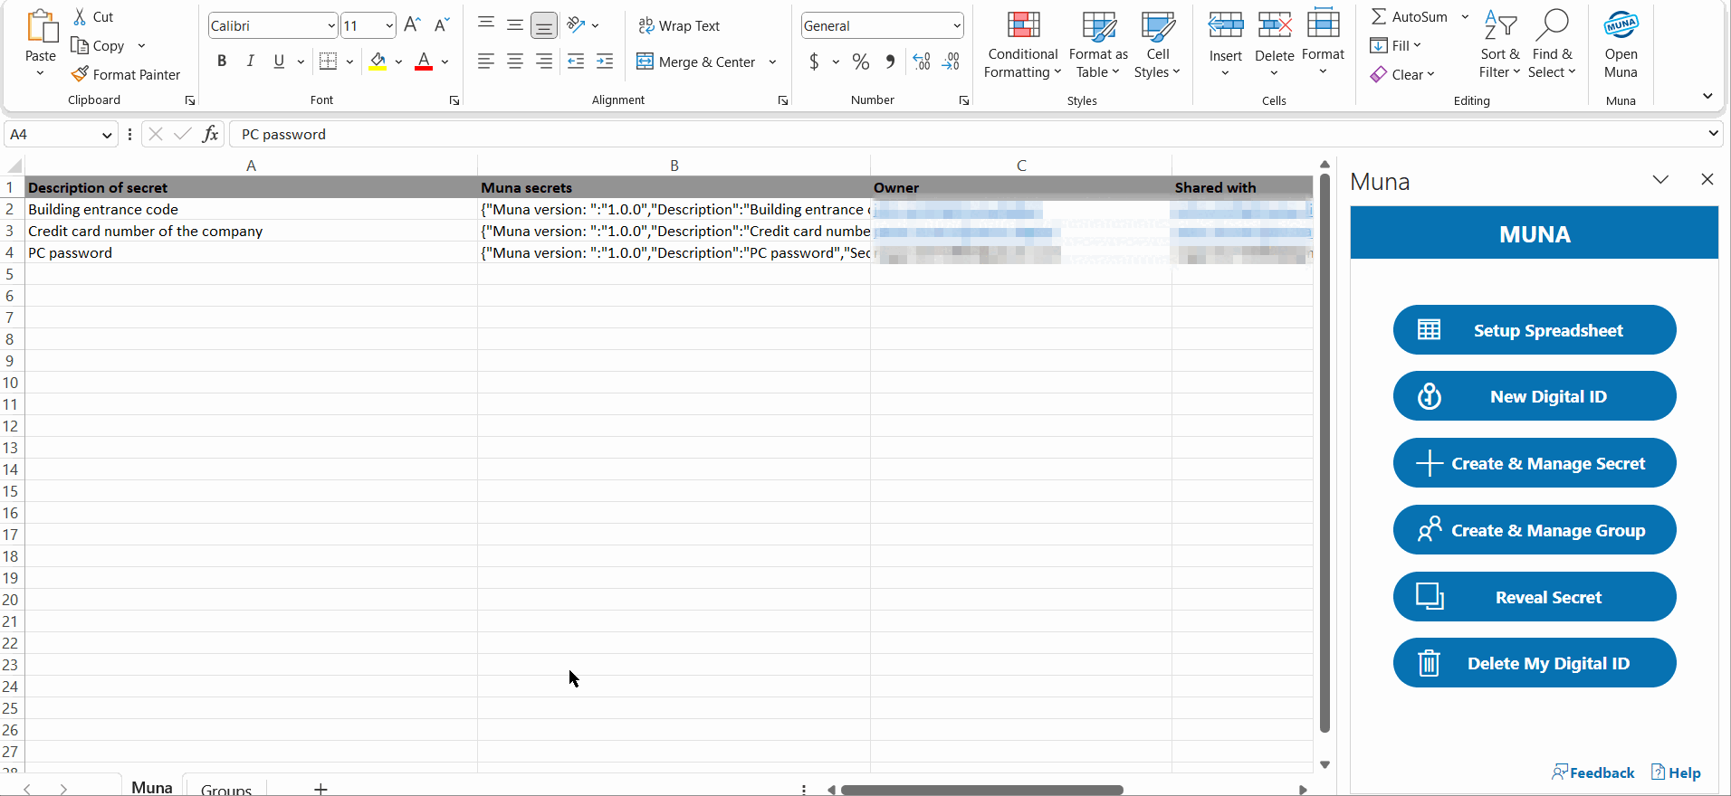Toggle Underline formatting

(279, 62)
